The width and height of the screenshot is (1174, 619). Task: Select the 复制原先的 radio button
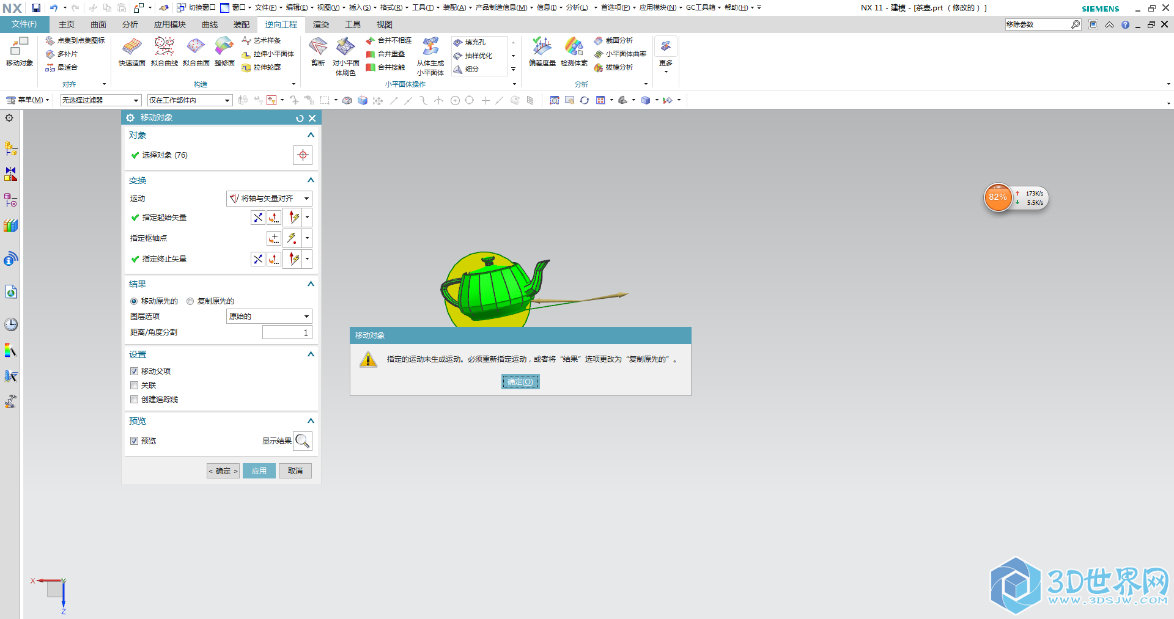[190, 301]
